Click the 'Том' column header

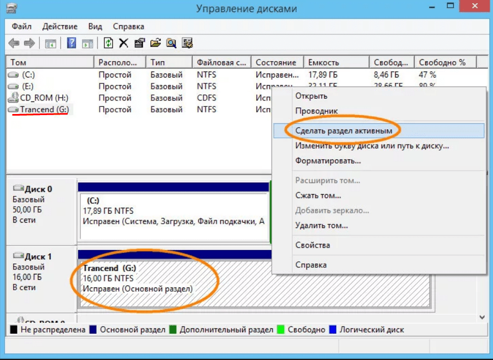(x=19, y=62)
